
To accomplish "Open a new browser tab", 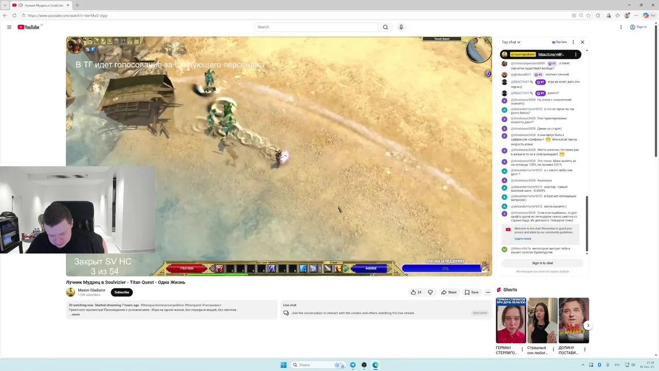I will [x=77, y=5].
